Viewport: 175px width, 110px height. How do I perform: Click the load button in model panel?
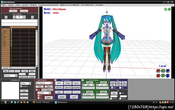coord(40,87)
